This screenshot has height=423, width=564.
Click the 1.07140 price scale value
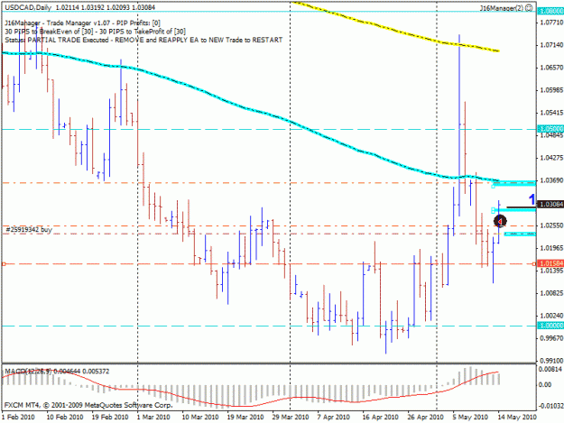click(551, 45)
